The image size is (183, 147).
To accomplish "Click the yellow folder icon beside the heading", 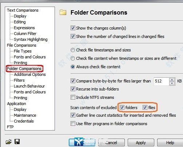I will (63, 12).
